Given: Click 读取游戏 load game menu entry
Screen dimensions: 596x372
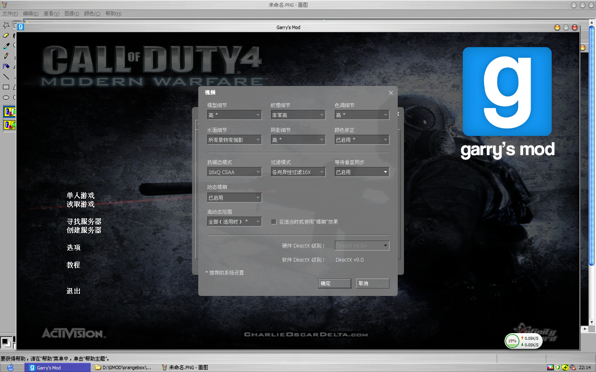Looking at the screenshot, I should tap(81, 204).
